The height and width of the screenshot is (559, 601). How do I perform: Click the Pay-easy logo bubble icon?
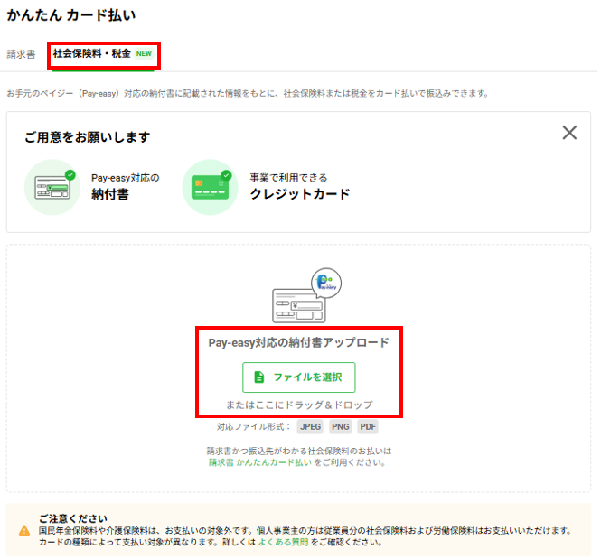pyautogui.click(x=326, y=283)
